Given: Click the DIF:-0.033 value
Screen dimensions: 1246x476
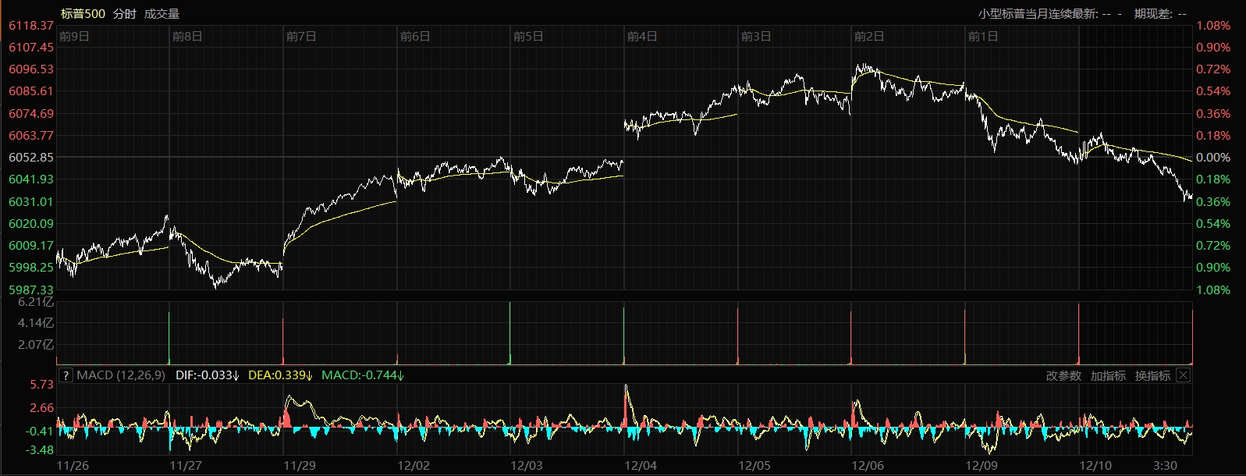Looking at the screenshot, I should pos(208,375).
